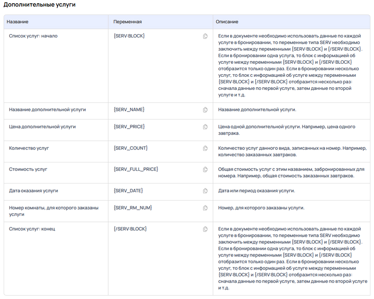Copy the {SERV_PRICE} variable
This screenshot has width=374, height=299.
pyautogui.click(x=205, y=127)
